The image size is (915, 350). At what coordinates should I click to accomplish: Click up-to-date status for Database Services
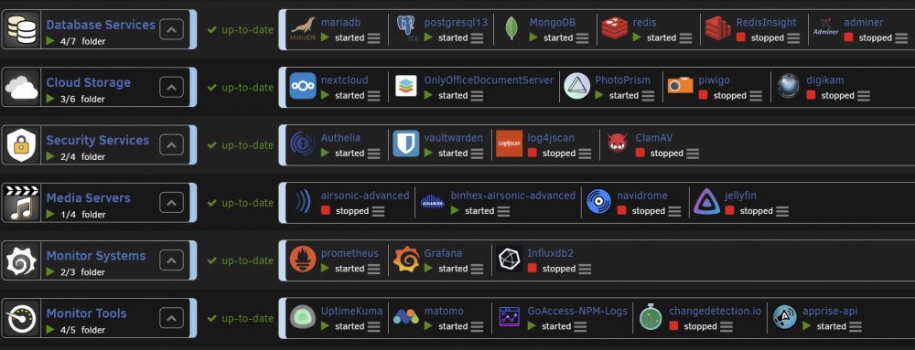coord(241,30)
